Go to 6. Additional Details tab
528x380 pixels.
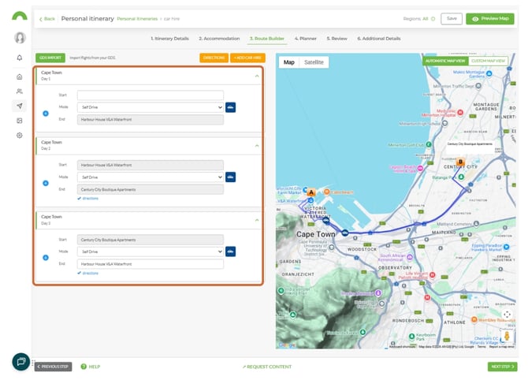[x=379, y=39]
